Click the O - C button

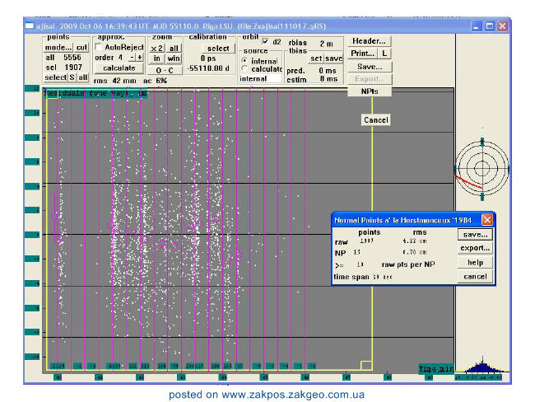165,70
